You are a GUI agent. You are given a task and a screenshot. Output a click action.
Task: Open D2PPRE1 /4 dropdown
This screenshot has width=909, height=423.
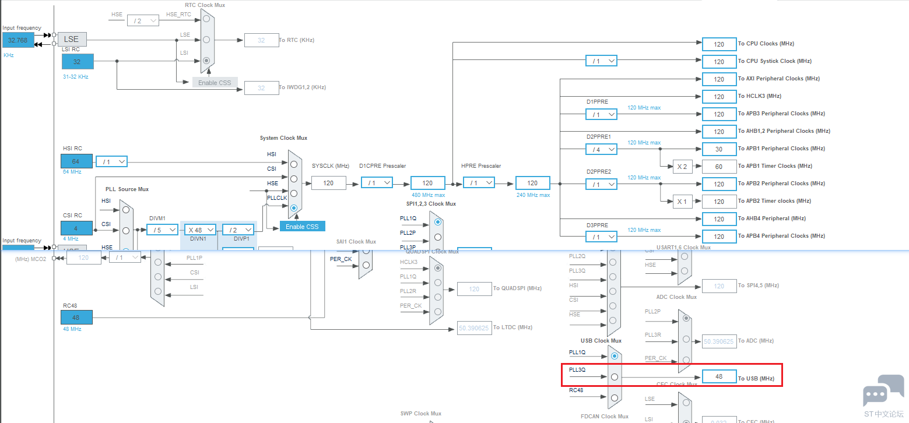(x=601, y=149)
